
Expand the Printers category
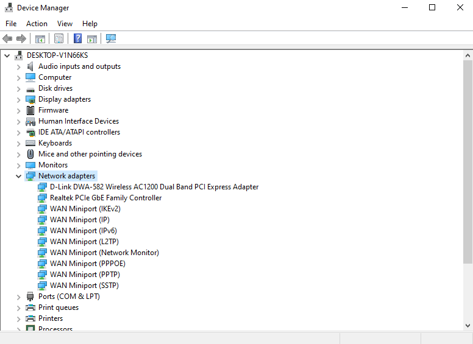(x=19, y=318)
